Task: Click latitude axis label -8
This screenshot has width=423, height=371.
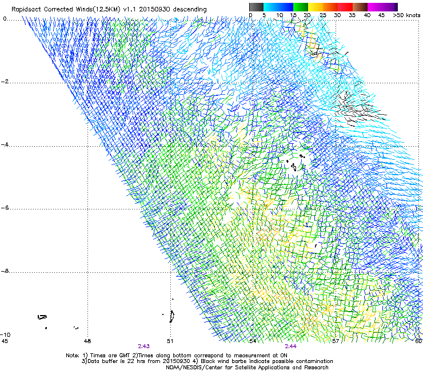Action: point(5,271)
